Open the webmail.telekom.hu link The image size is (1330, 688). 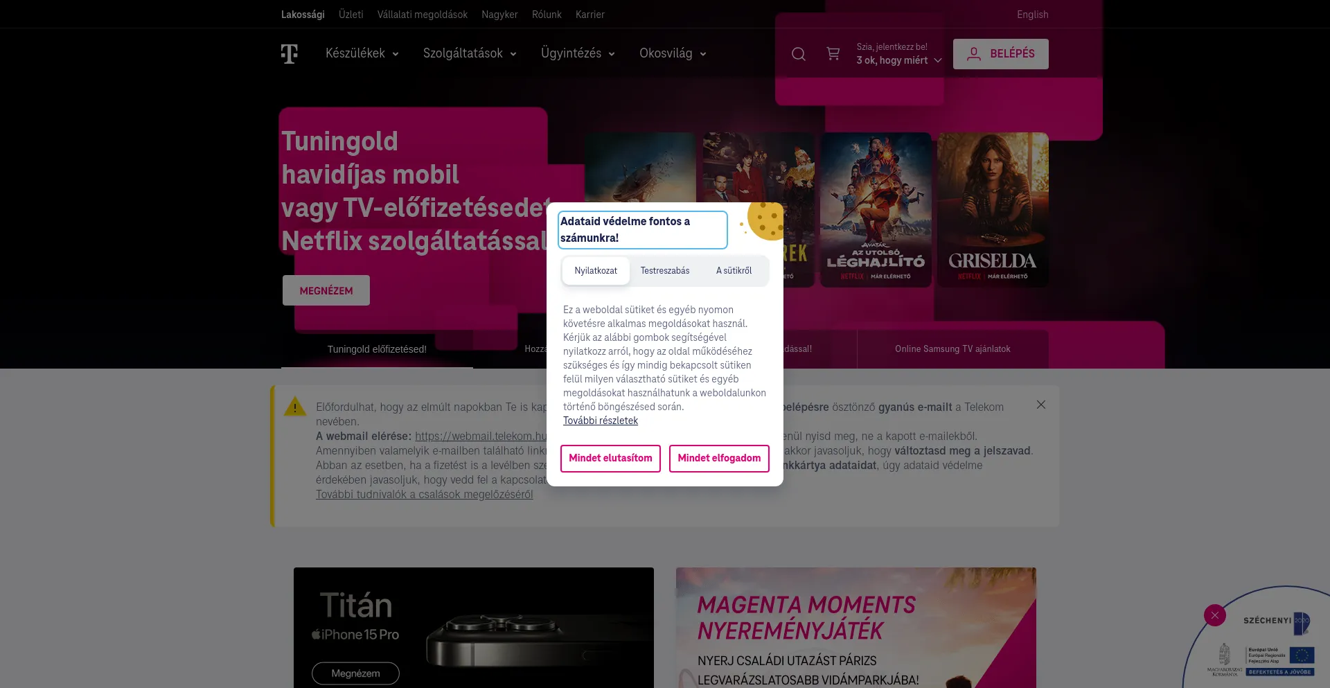[x=481, y=436]
